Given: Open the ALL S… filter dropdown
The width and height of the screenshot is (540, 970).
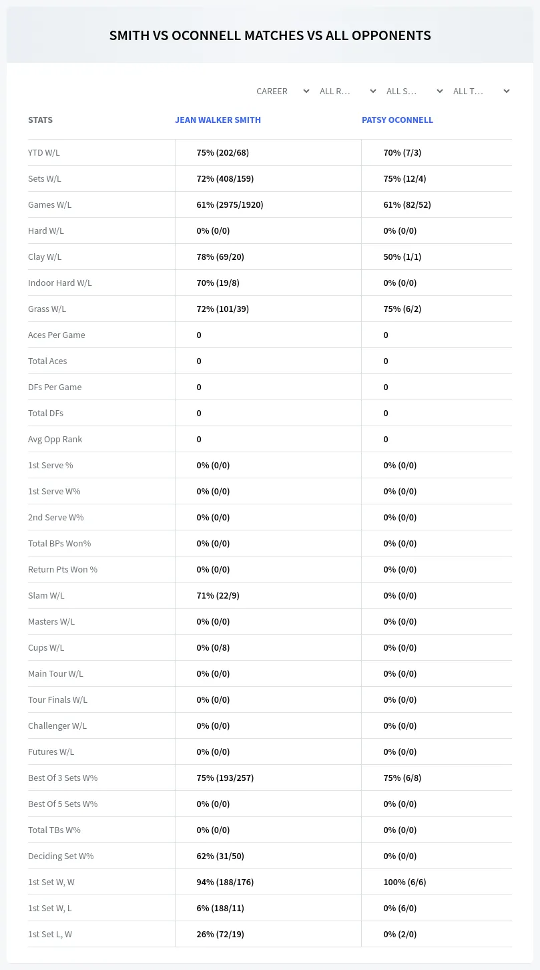Looking at the screenshot, I should click(414, 92).
